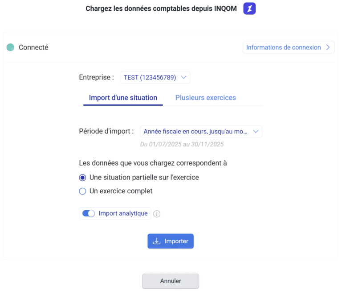Click the download icon in Importer button

click(156, 241)
